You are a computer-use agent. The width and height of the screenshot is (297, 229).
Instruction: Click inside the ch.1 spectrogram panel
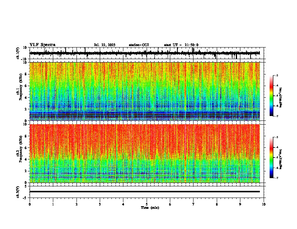tap(145, 91)
